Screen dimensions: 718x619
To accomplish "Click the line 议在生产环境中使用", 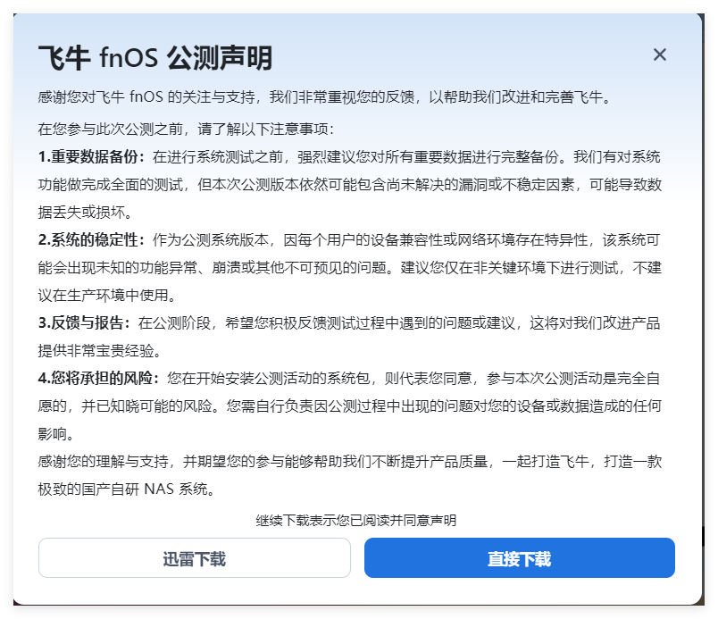I will pyautogui.click(x=108, y=295).
